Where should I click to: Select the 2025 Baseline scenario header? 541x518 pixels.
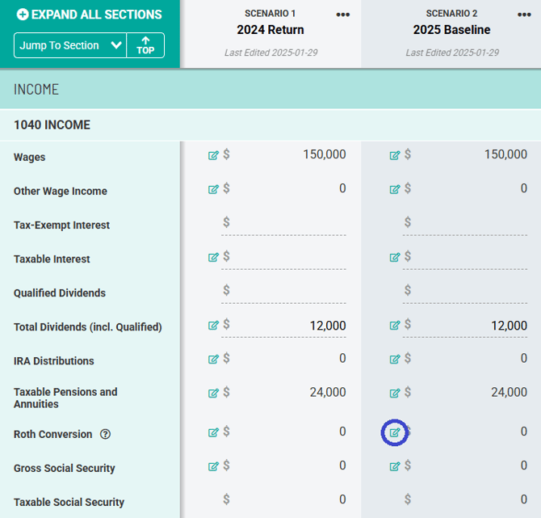tap(451, 30)
